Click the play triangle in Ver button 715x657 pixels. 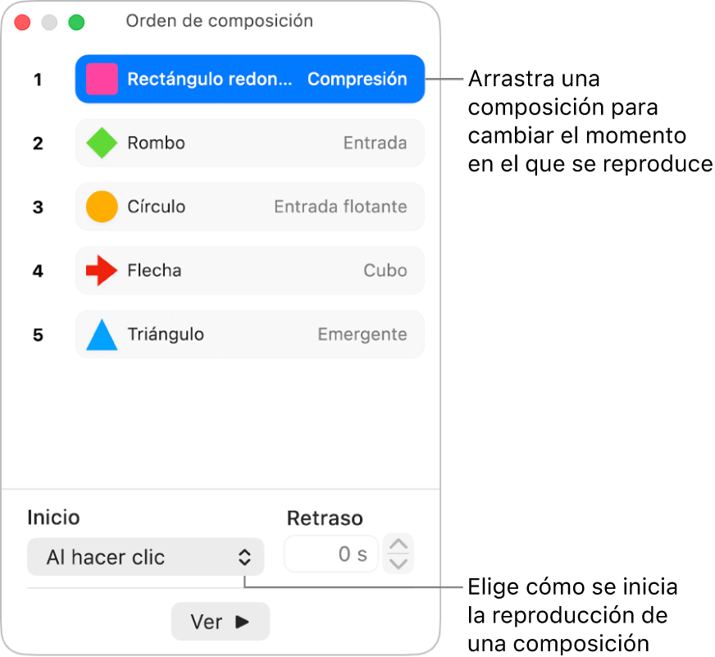[242, 622]
